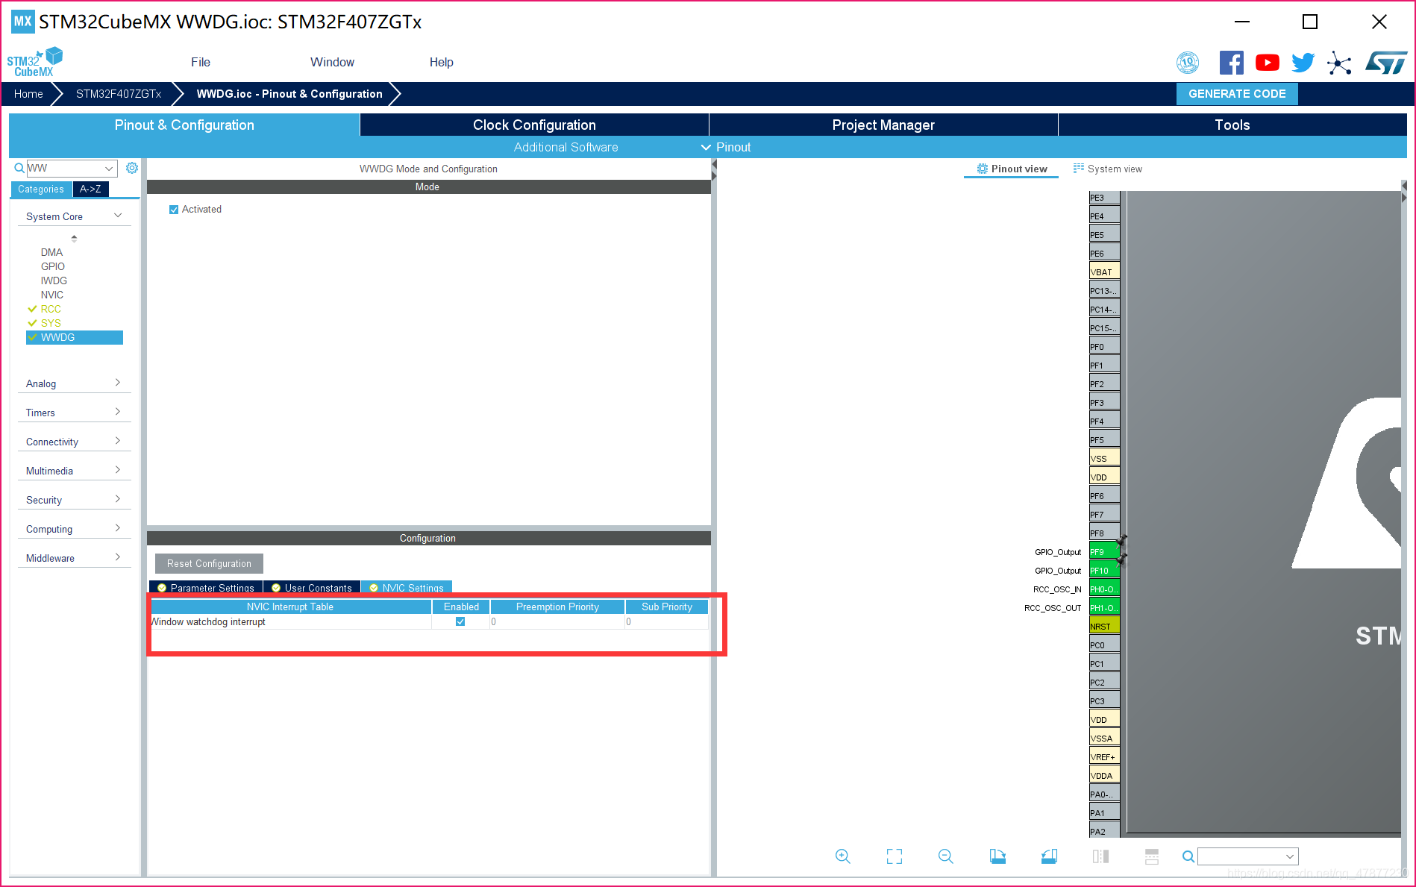Zoom out of the pinout view
The image size is (1416, 887).
click(x=946, y=856)
